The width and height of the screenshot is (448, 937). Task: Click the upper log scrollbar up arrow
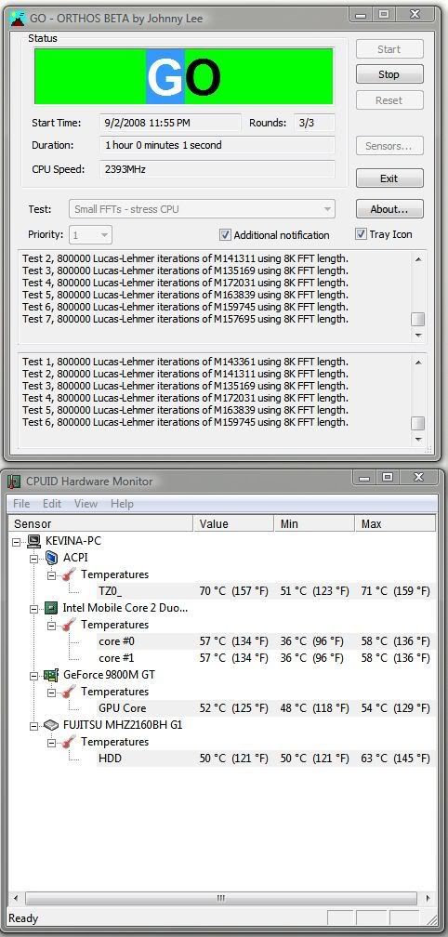[418, 258]
